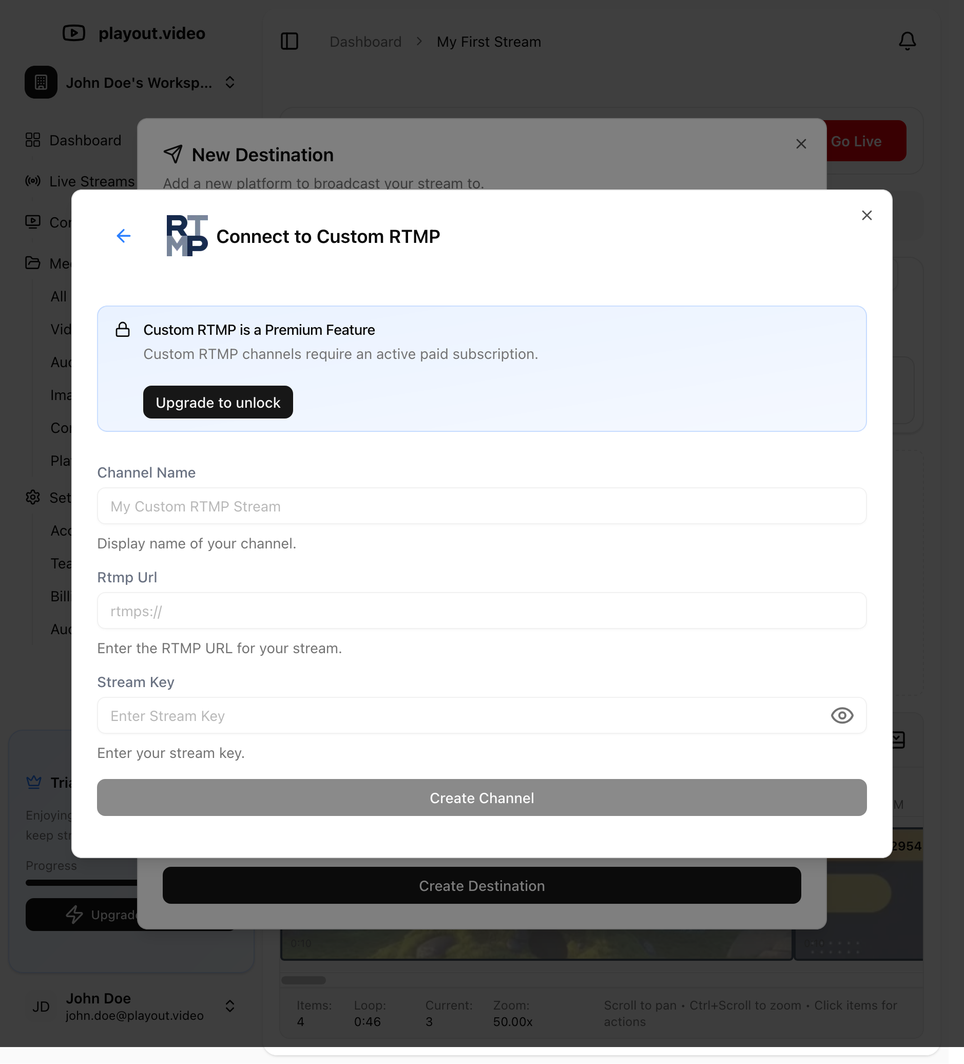Click the playout.video logo icon
The image size is (964, 1064).
(74, 33)
